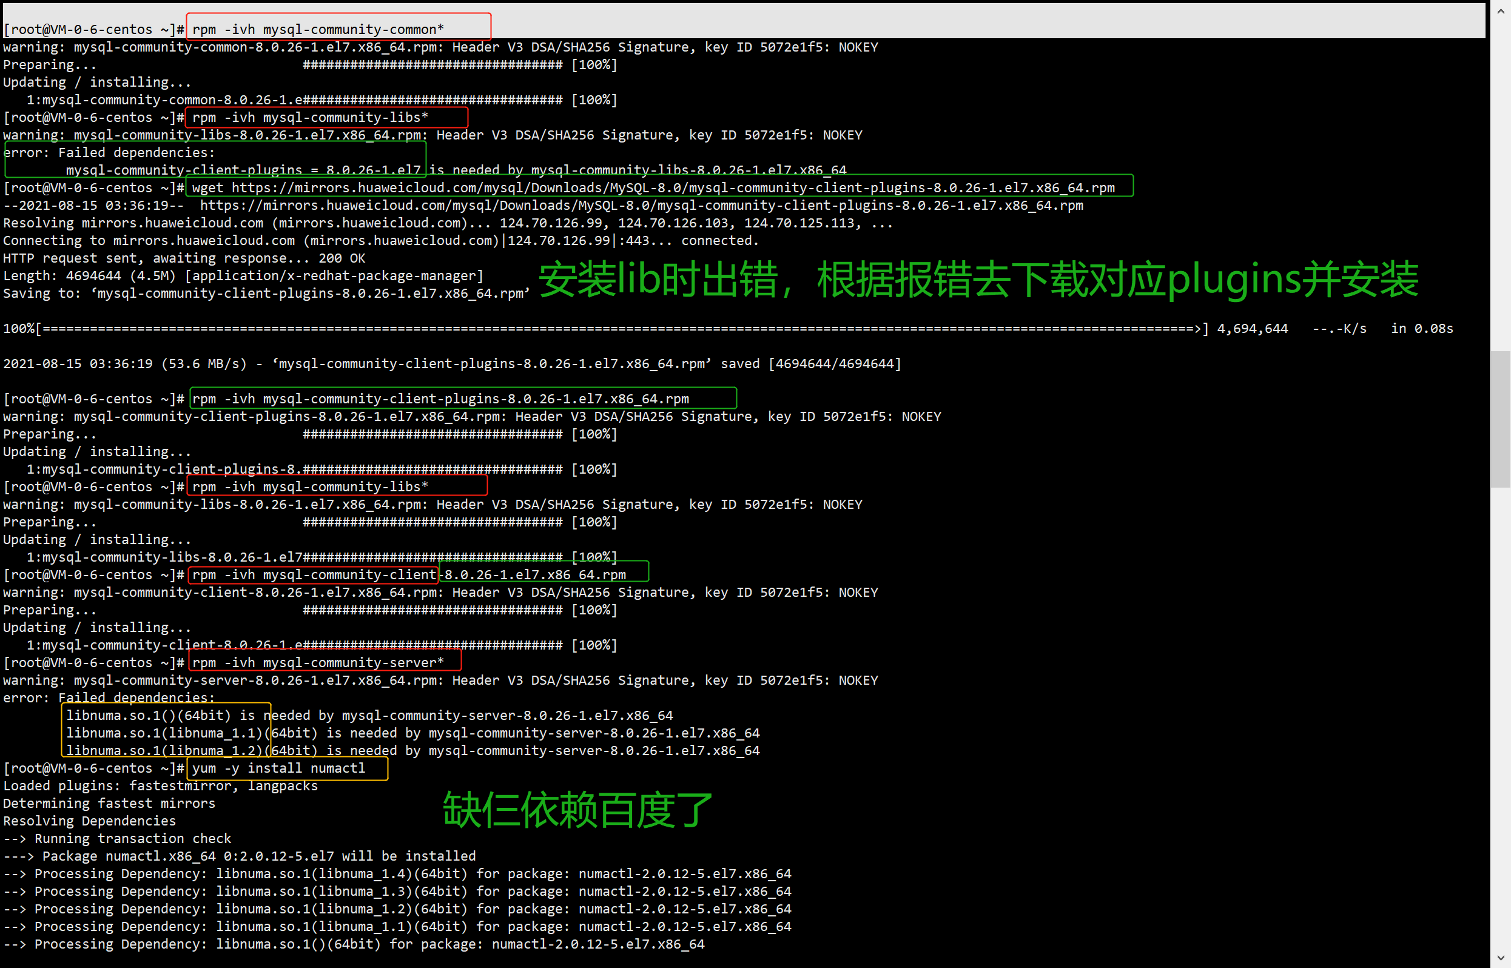Click the 'Saving to:' filename line
Viewport: 1511px width, 968px height.
tap(266, 294)
